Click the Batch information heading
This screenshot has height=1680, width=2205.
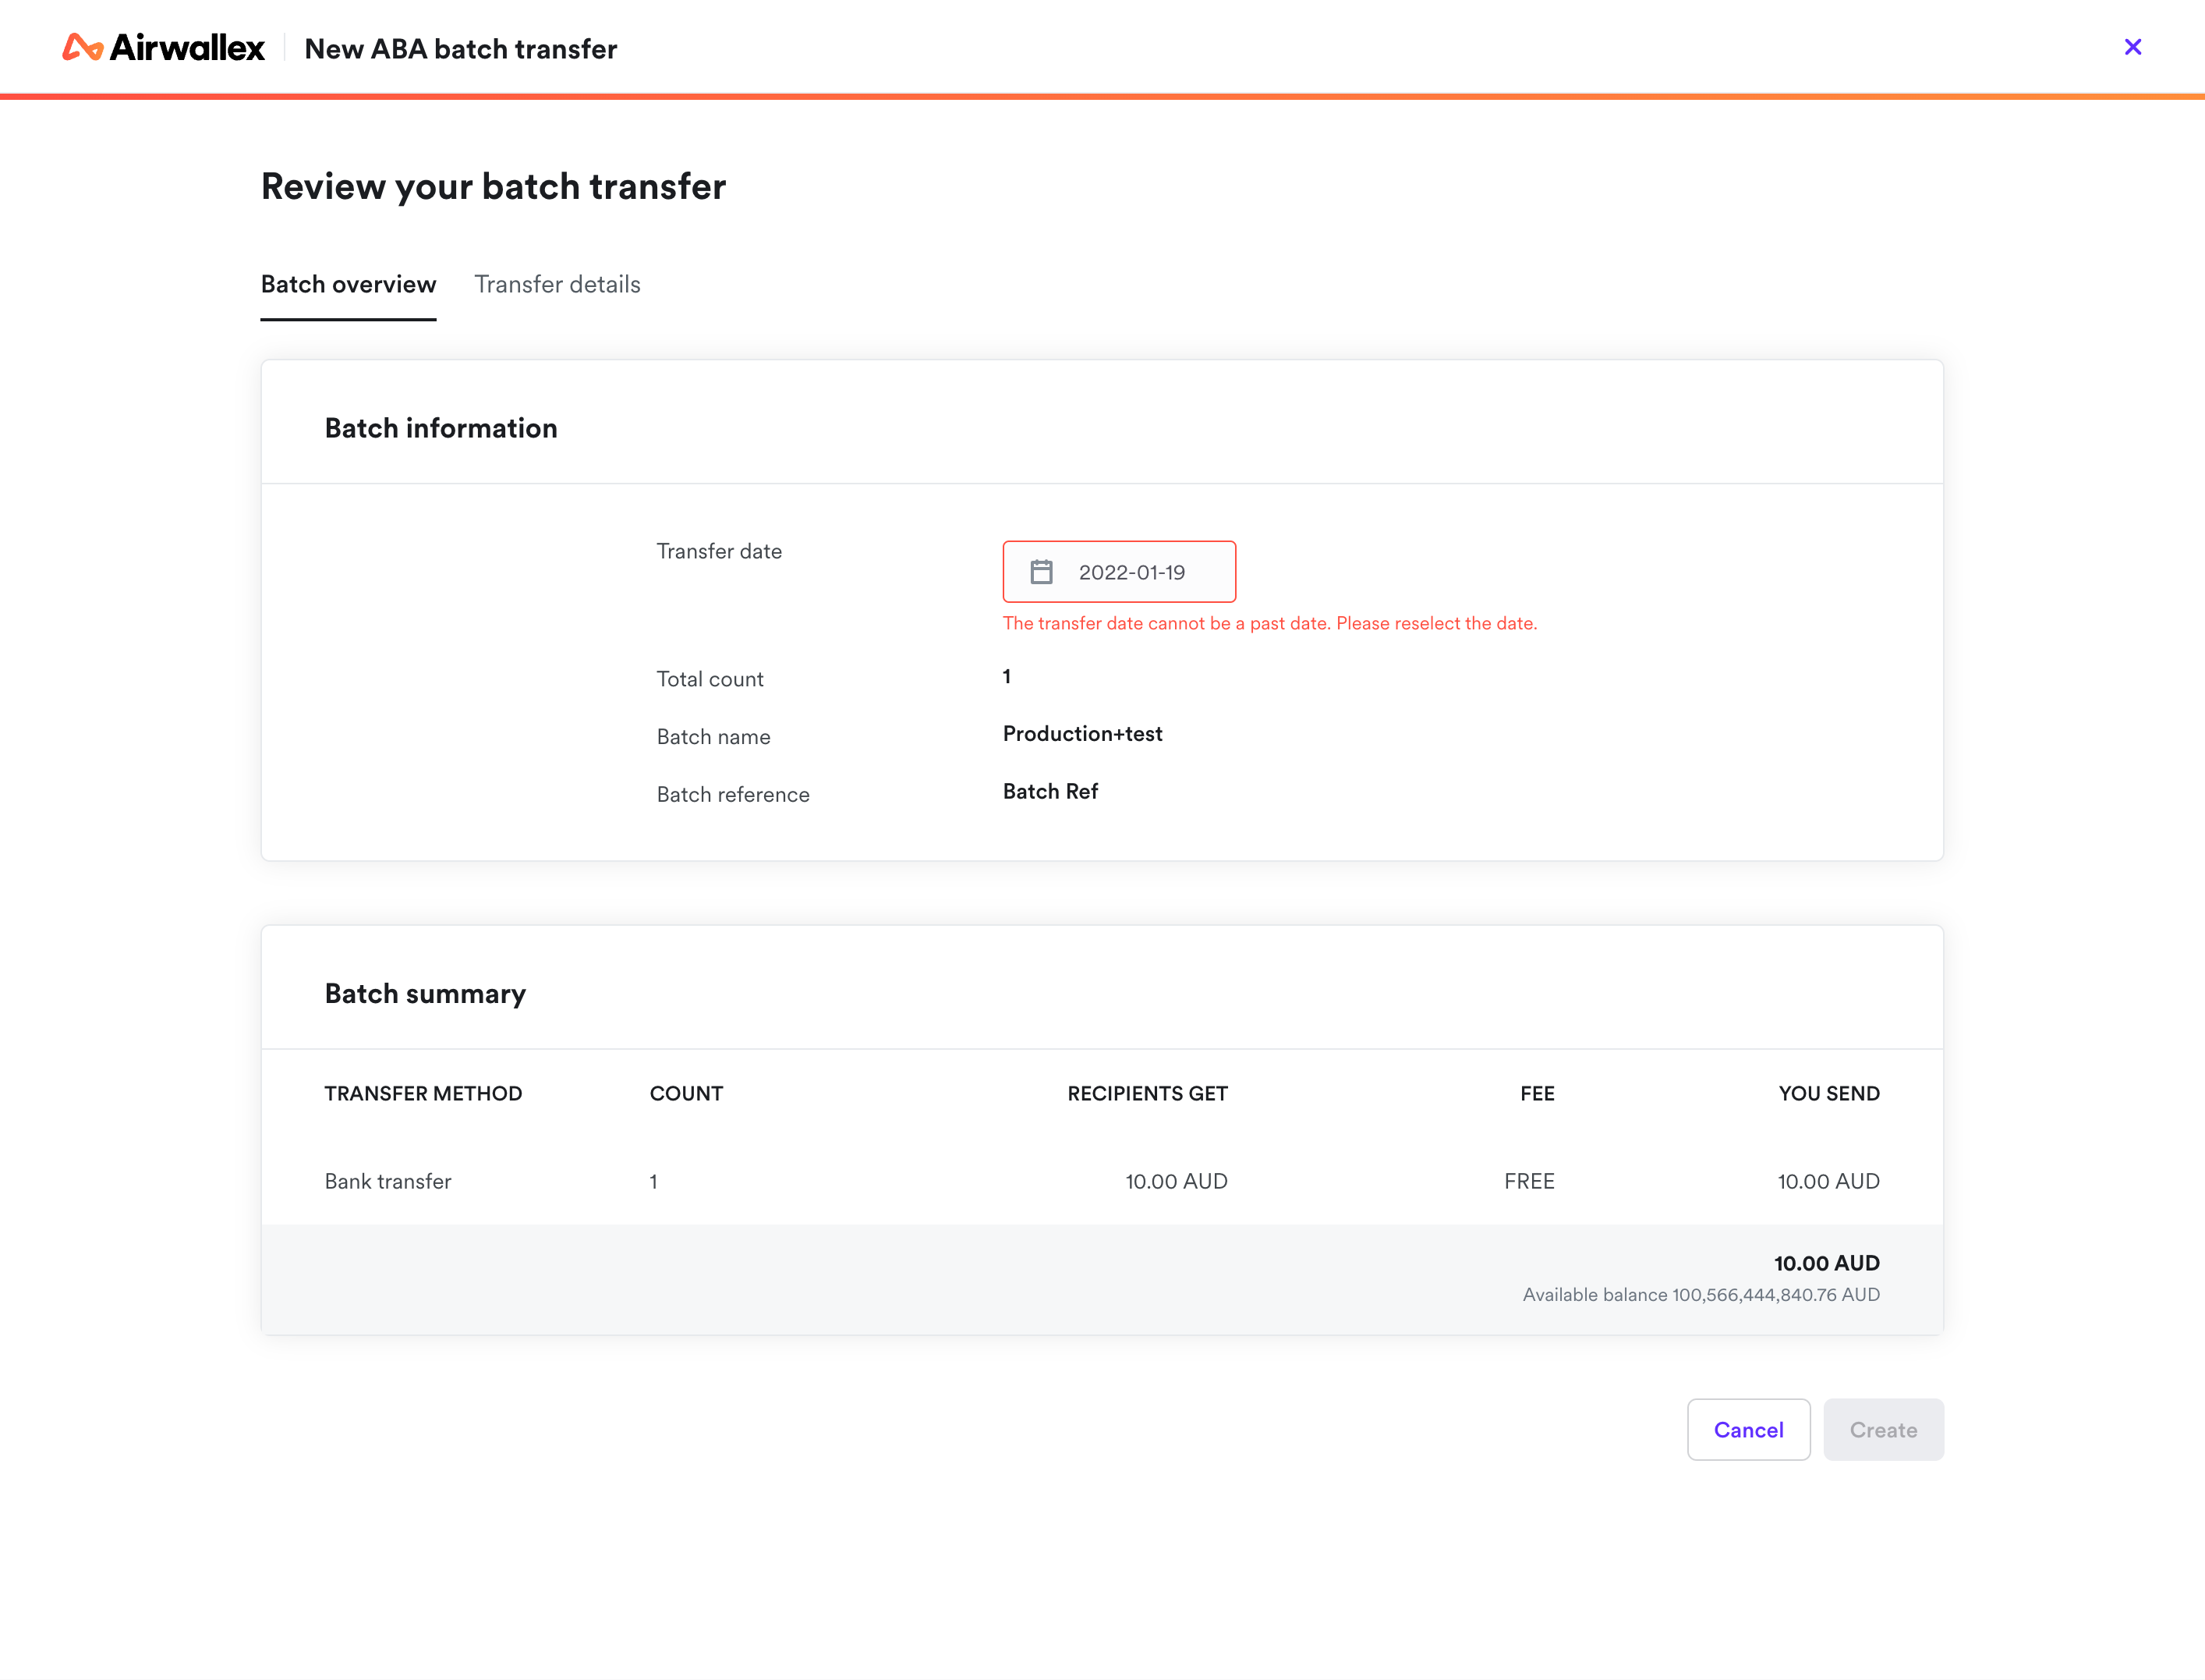(x=441, y=428)
